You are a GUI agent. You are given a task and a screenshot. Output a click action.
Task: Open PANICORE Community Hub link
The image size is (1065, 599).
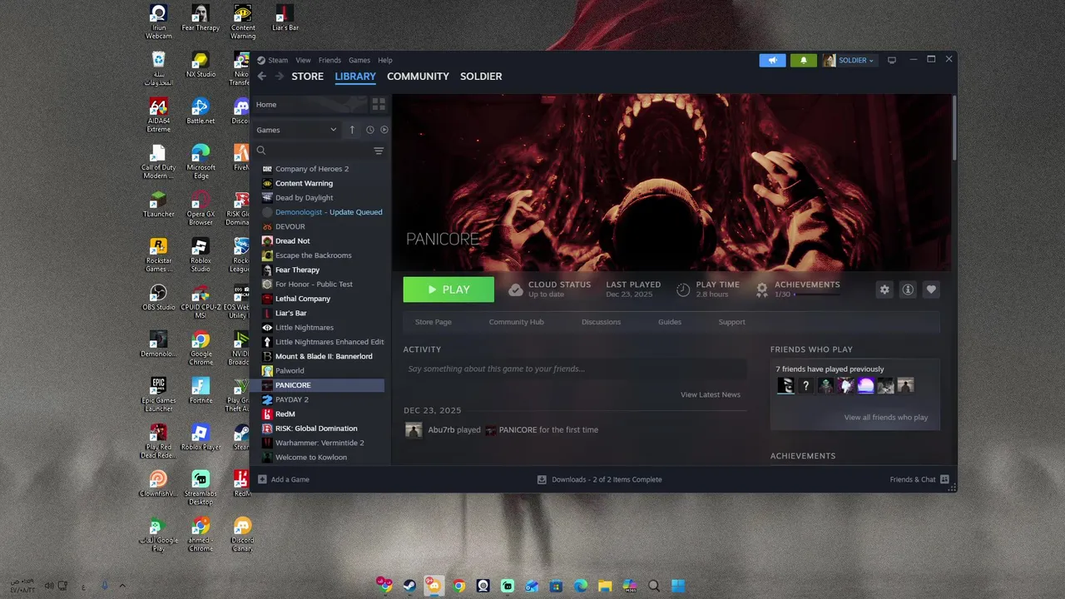coord(516,322)
